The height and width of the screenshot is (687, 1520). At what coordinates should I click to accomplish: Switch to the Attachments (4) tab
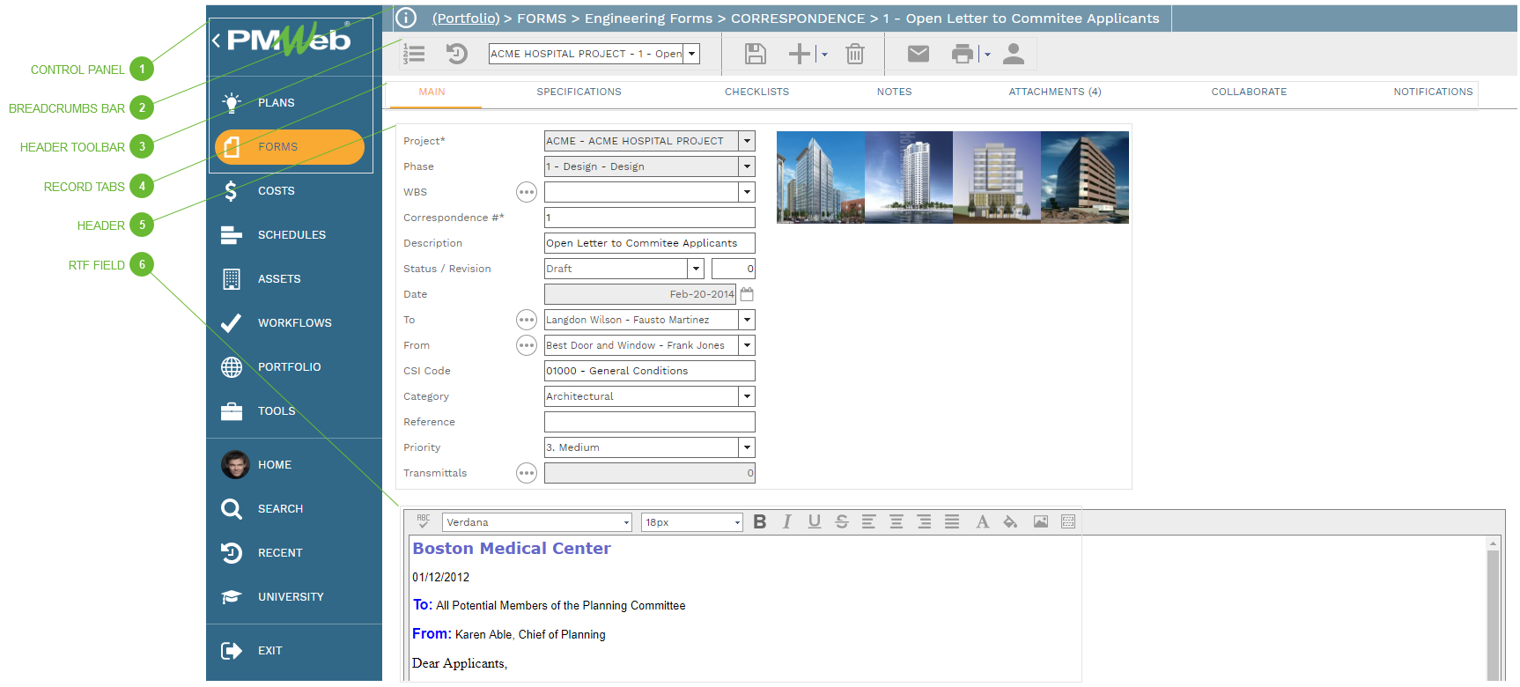point(1054,92)
